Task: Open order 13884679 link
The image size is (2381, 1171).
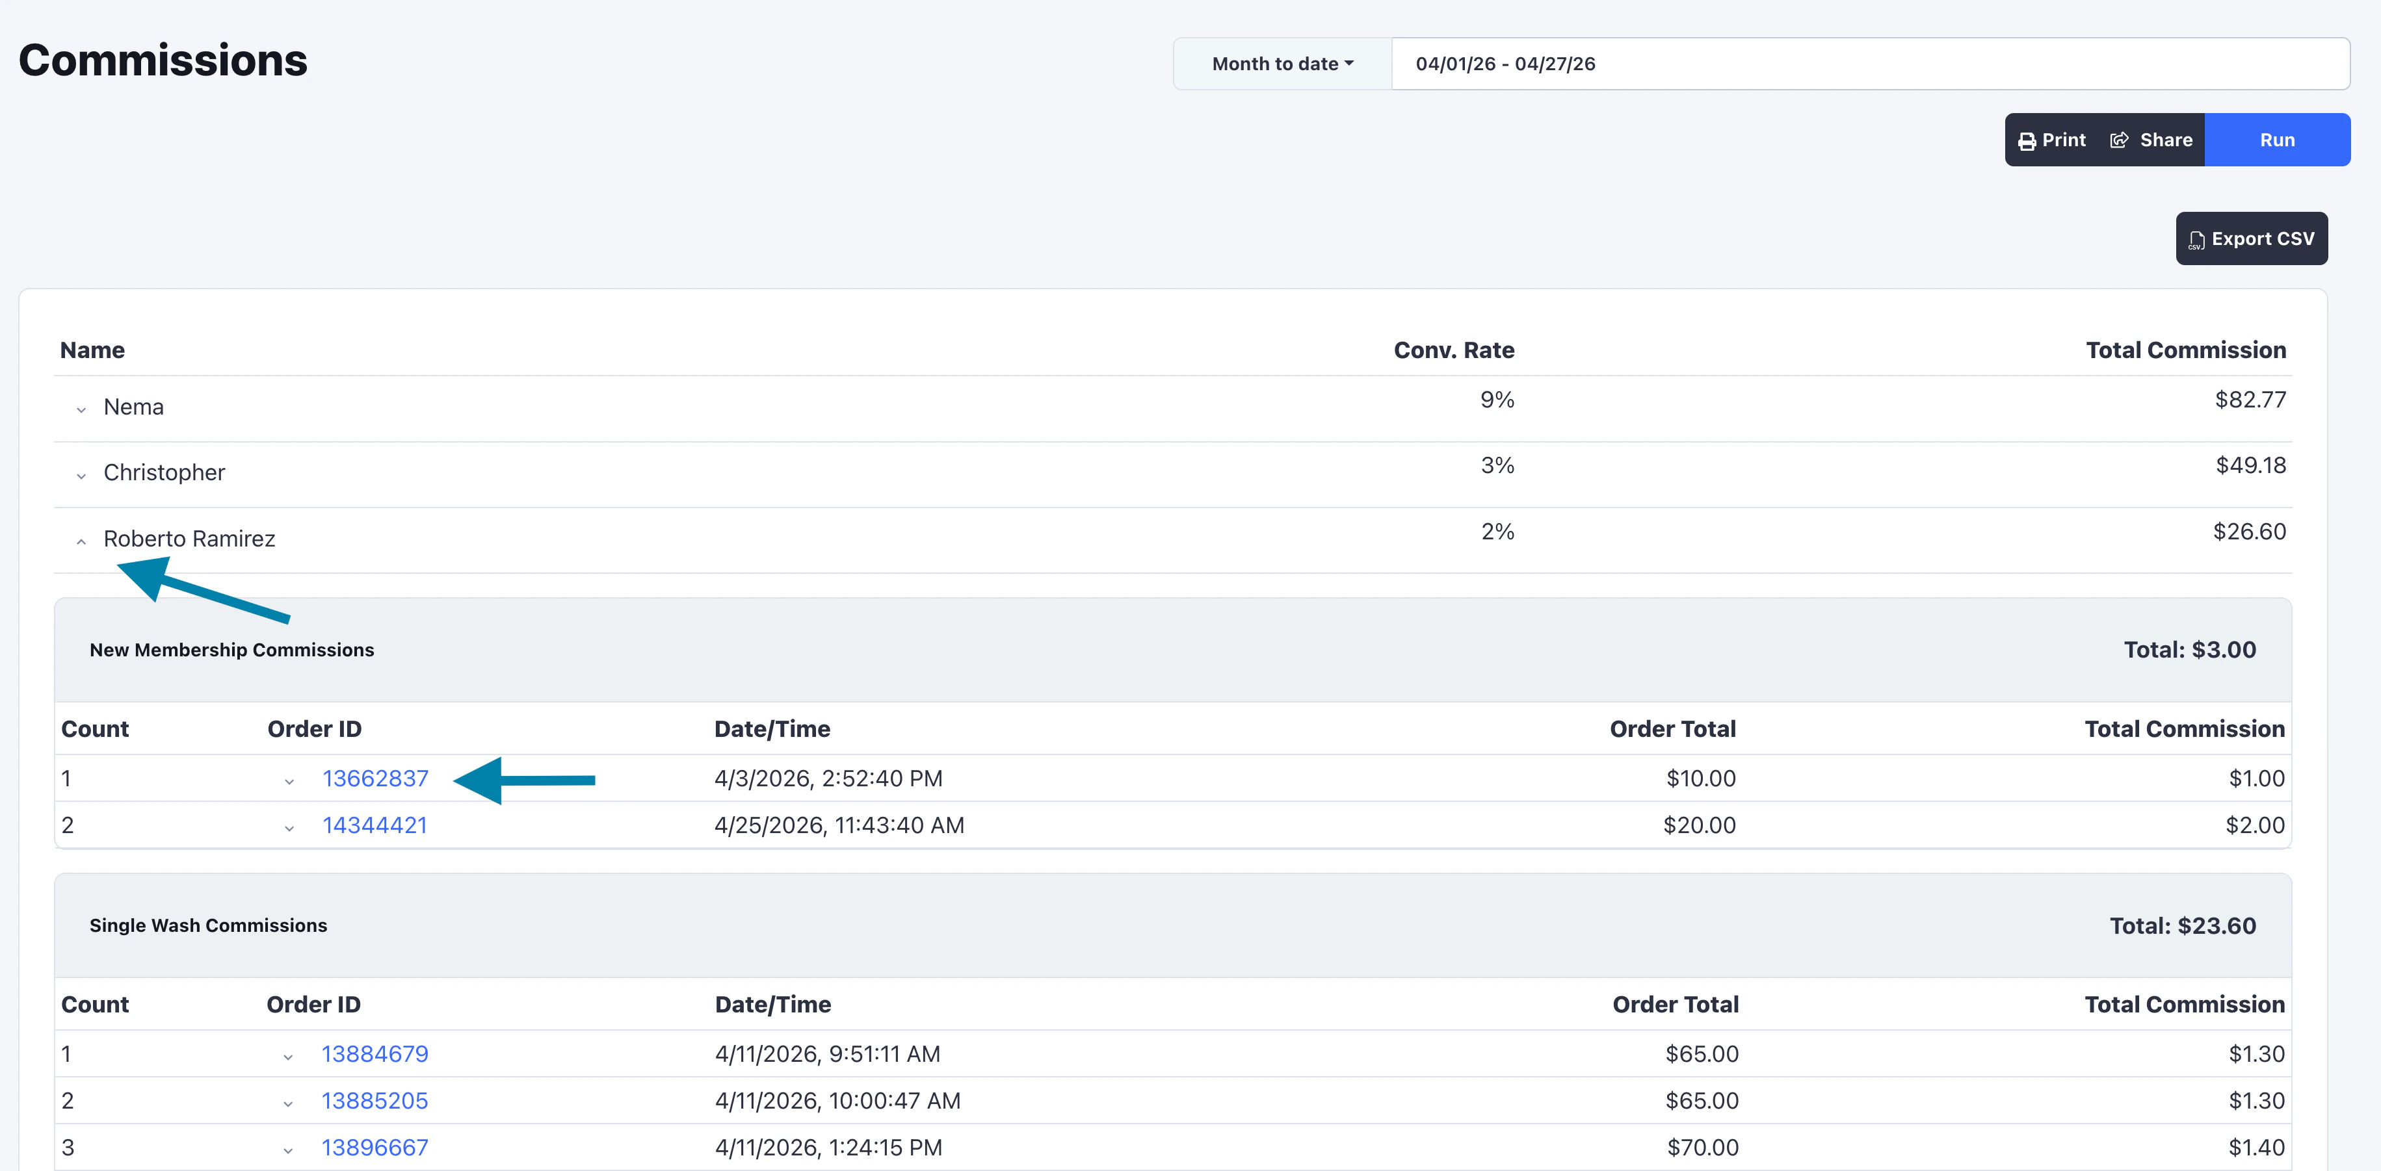Action: pos(375,1054)
